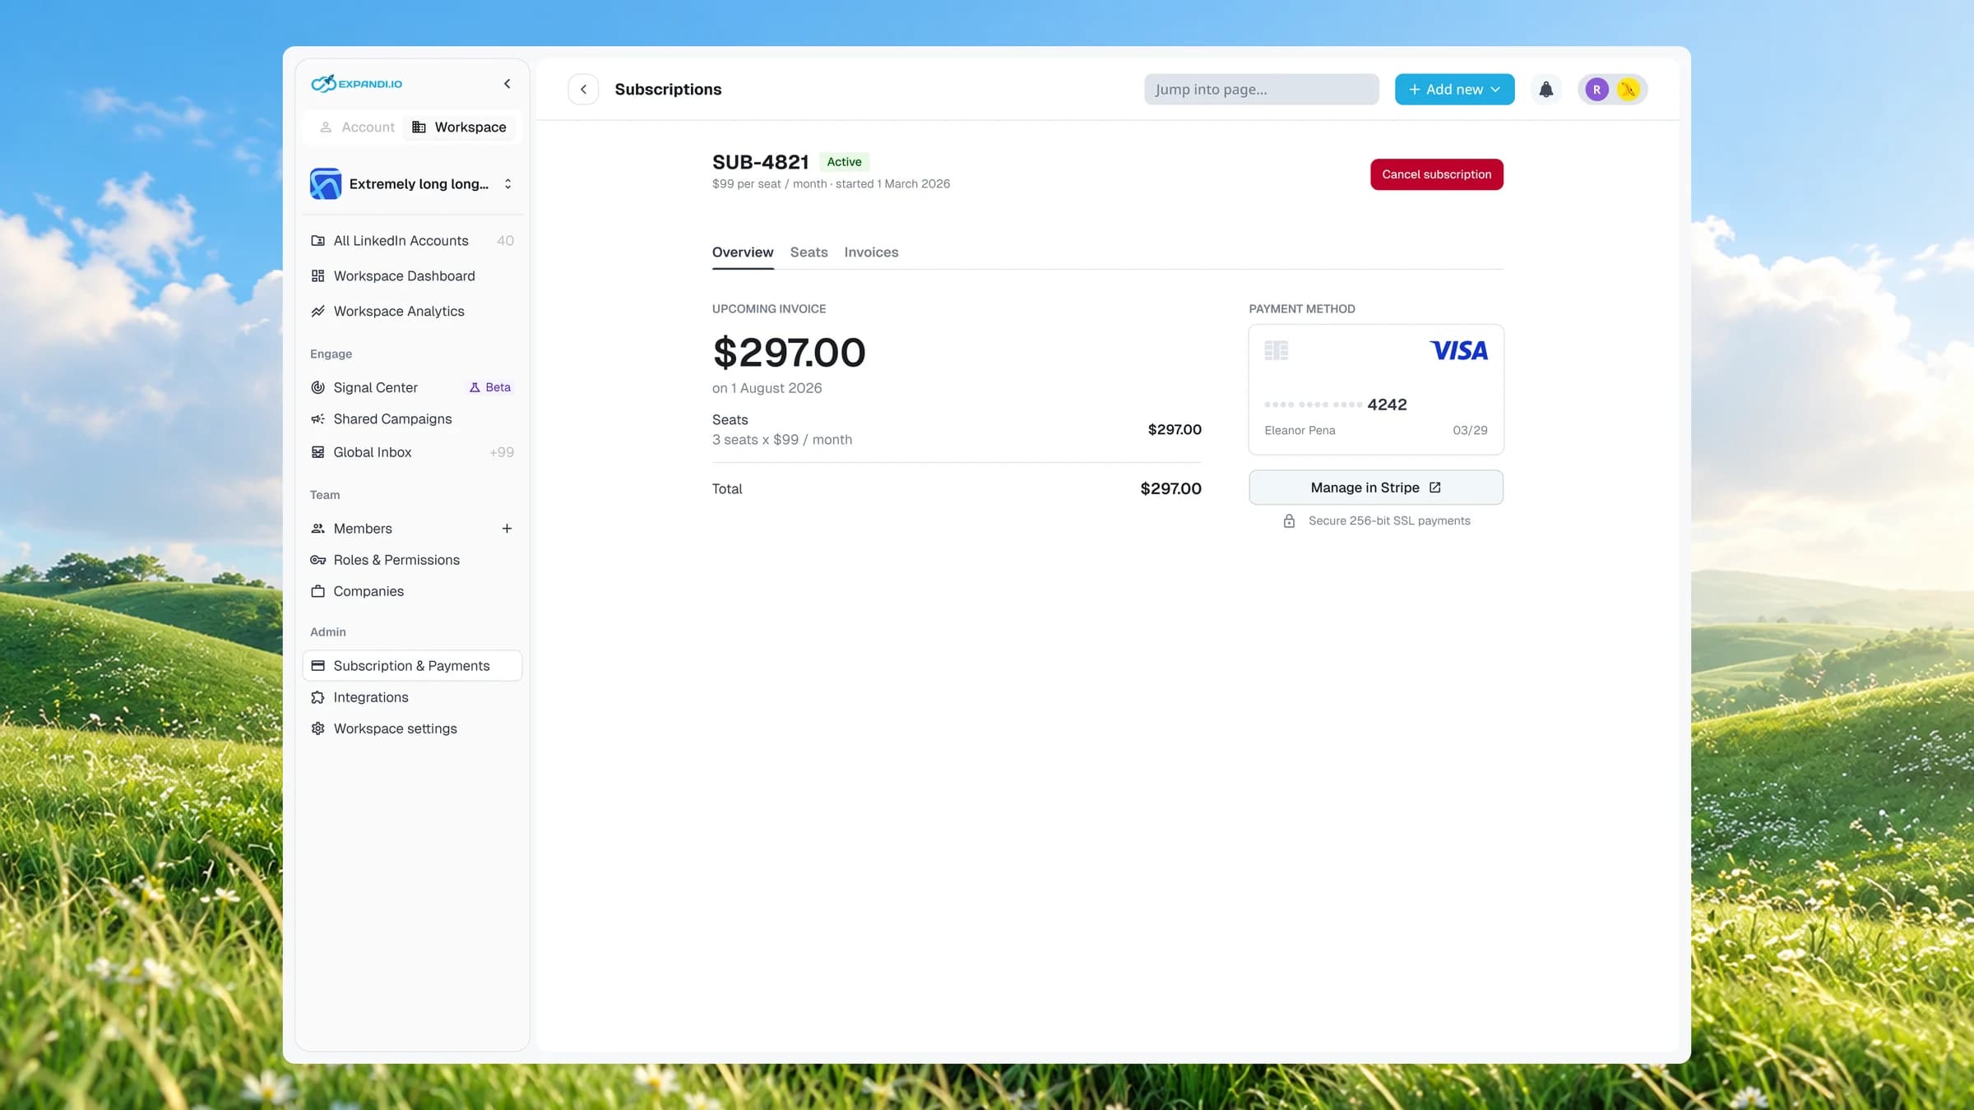The height and width of the screenshot is (1110, 1974).
Task: Open Subscription & Payments
Action: (412, 666)
